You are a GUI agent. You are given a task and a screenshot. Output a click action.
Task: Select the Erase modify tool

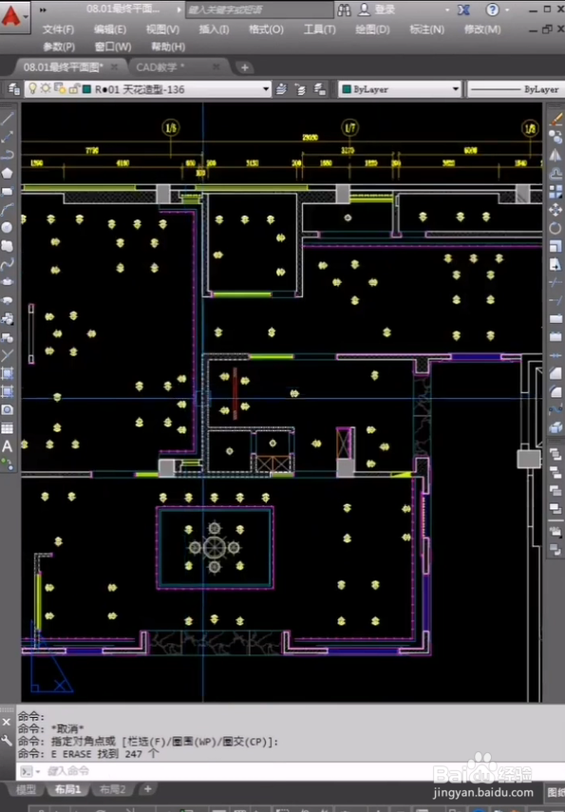point(556,119)
